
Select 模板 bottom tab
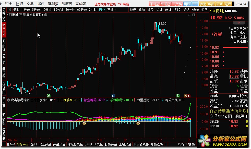coord(192,144)
